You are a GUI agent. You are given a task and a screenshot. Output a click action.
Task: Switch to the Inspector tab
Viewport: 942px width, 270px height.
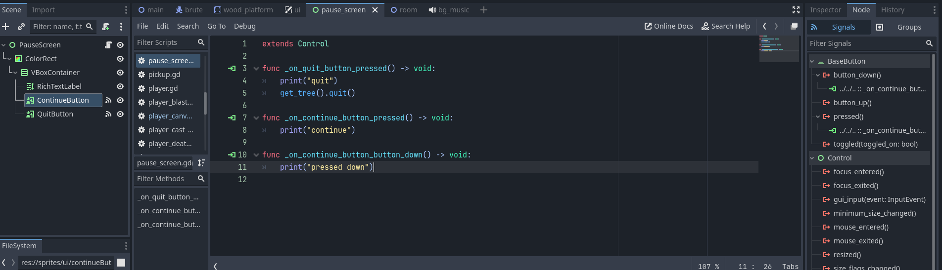coord(825,10)
